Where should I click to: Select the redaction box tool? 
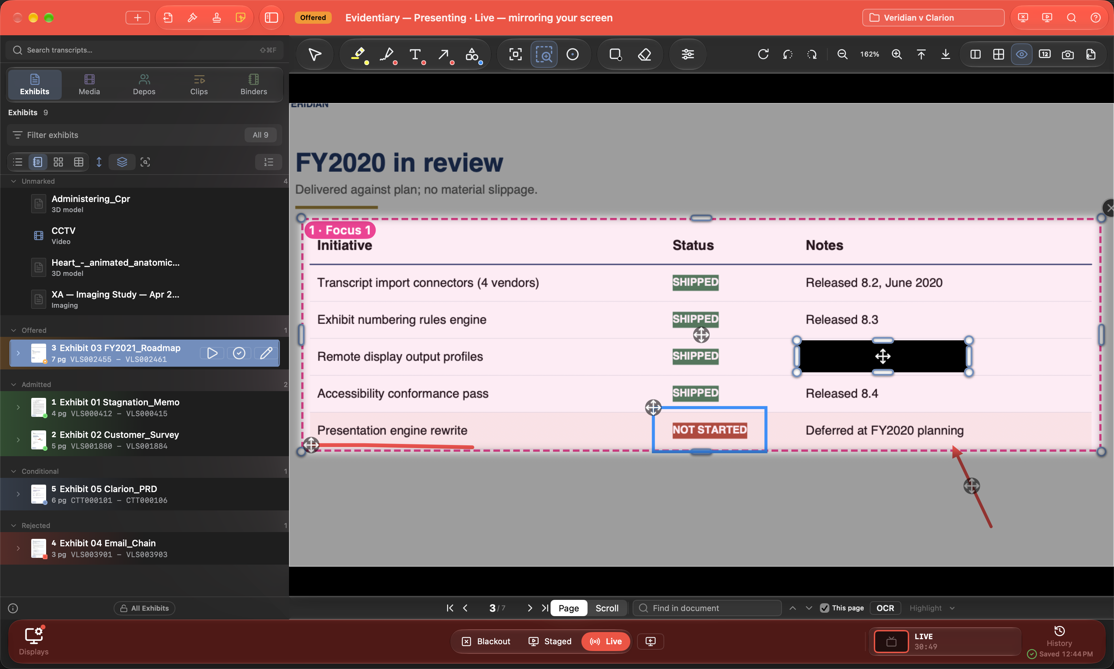coord(615,55)
